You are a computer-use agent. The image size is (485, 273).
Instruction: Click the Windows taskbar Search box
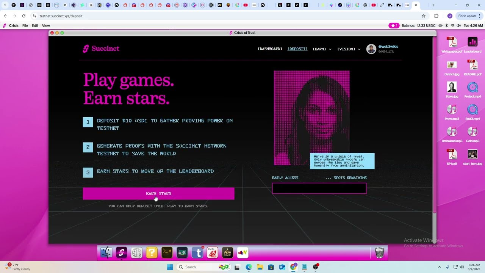[x=204, y=267]
